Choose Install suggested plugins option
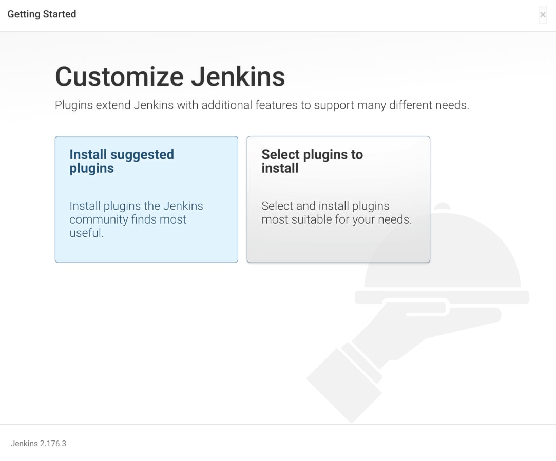Viewport: 556px width, 461px height. (146, 199)
